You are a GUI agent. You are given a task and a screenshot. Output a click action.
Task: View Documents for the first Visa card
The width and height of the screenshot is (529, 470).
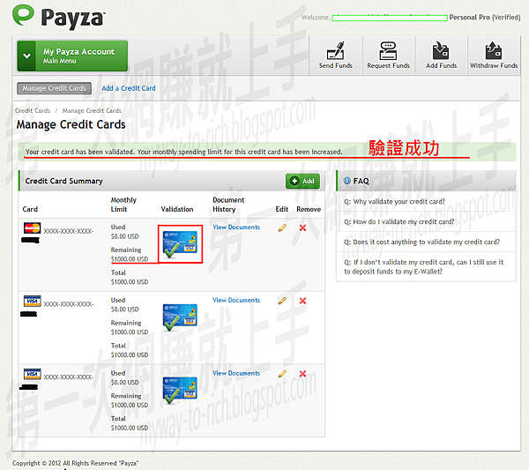point(236,301)
